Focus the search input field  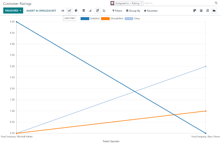coord(178,3)
